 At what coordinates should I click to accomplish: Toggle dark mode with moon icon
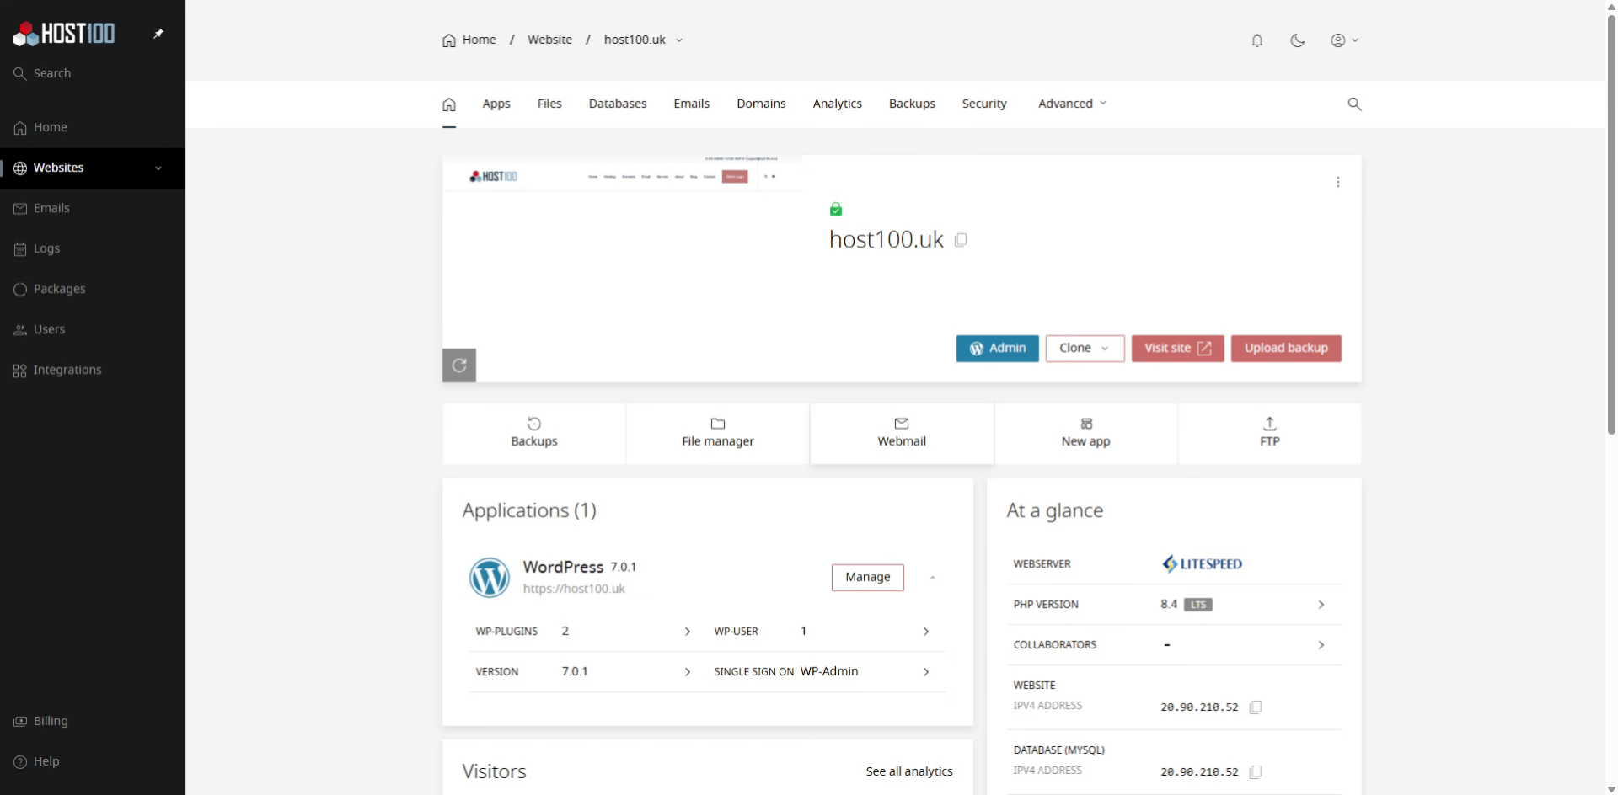click(1298, 40)
